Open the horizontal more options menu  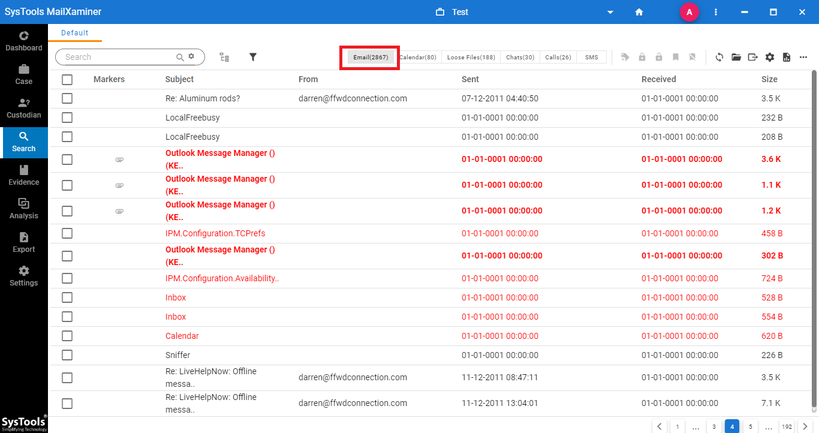click(x=803, y=57)
